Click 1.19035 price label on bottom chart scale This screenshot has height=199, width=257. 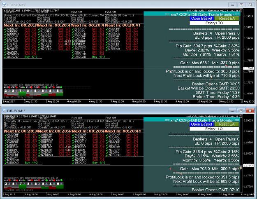248,121
